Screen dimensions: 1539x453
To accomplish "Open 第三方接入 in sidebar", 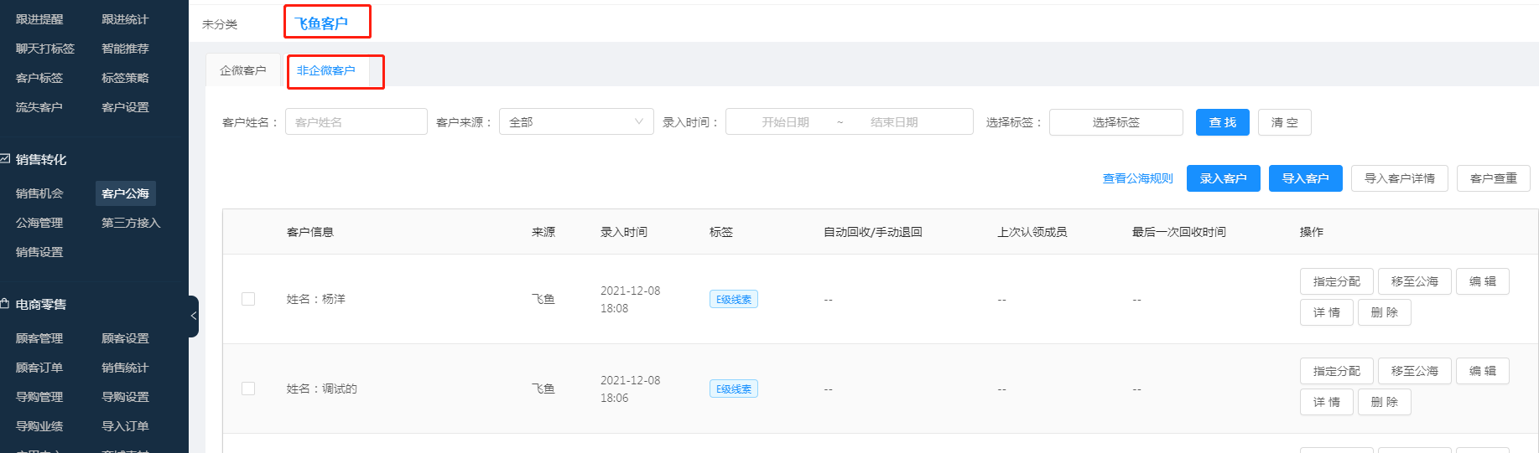I will 131,223.
